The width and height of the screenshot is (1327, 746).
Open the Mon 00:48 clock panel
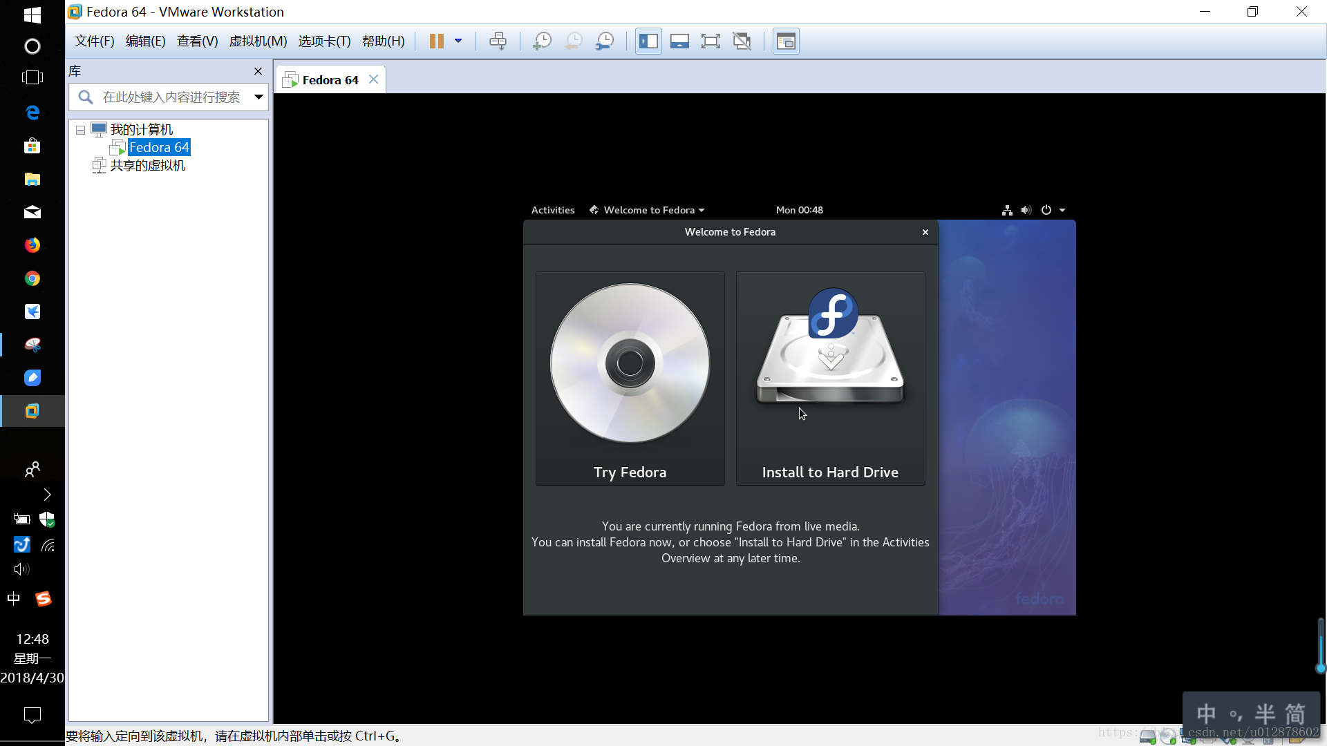(800, 210)
